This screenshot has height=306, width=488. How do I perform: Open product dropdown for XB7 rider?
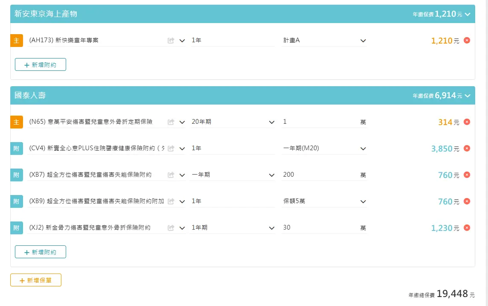click(x=182, y=175)
